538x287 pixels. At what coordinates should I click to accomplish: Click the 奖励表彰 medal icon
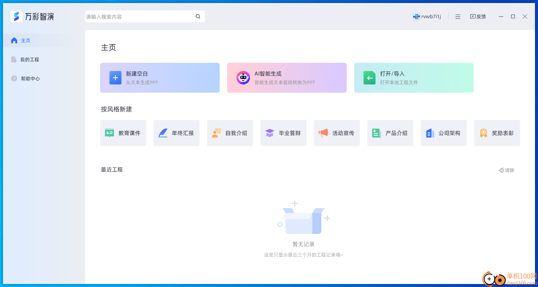tap(483, 133)
